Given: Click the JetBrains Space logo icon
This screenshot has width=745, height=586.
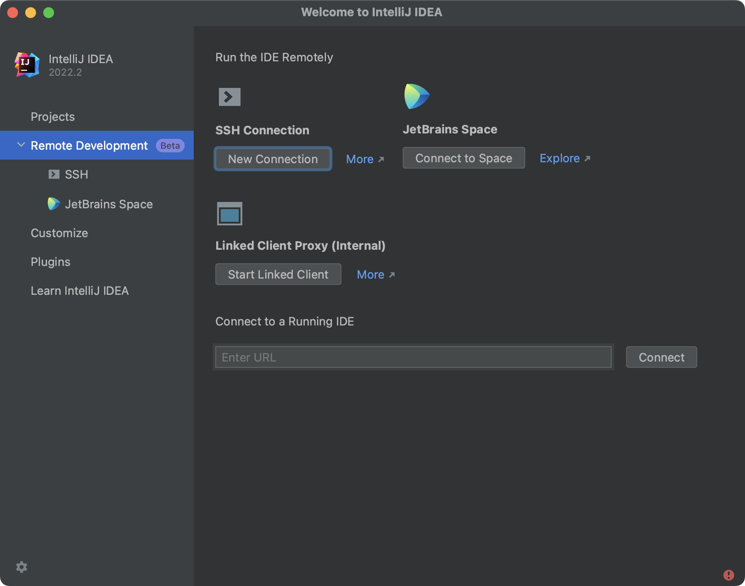Looking at the screenshot, I should click(417, 96).
